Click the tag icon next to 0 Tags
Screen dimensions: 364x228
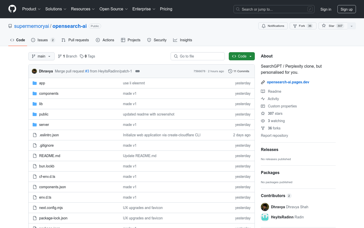pyautogui.click(x=81, y=56)
